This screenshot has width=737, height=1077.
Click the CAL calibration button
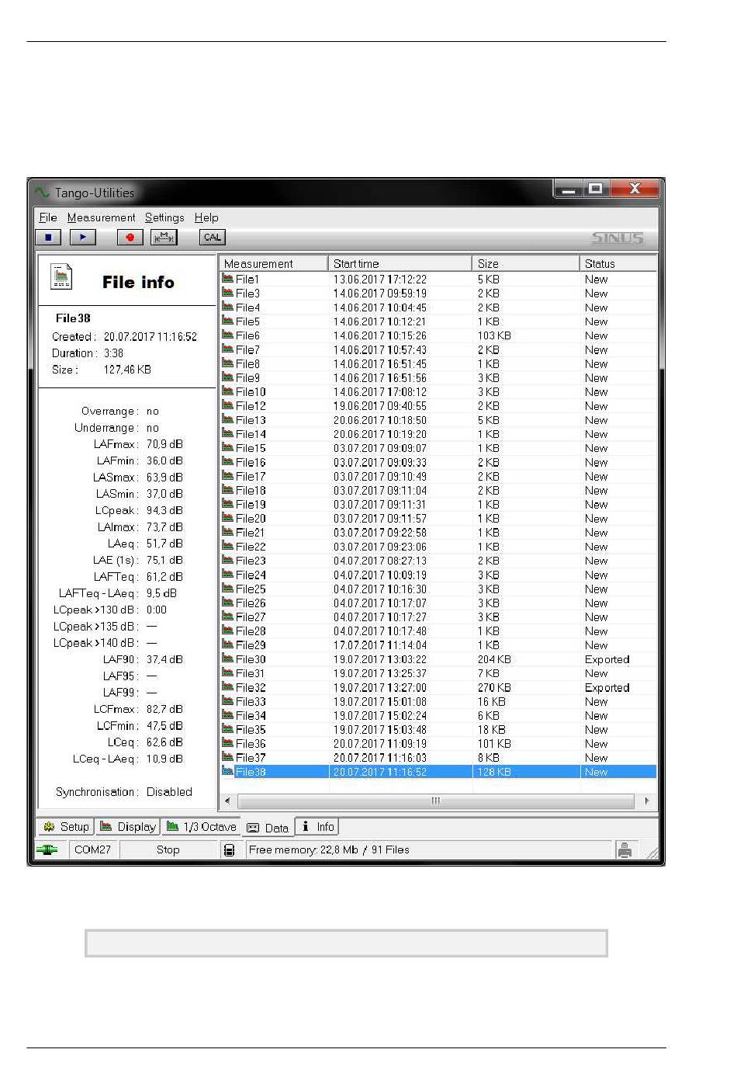[213, 238]
